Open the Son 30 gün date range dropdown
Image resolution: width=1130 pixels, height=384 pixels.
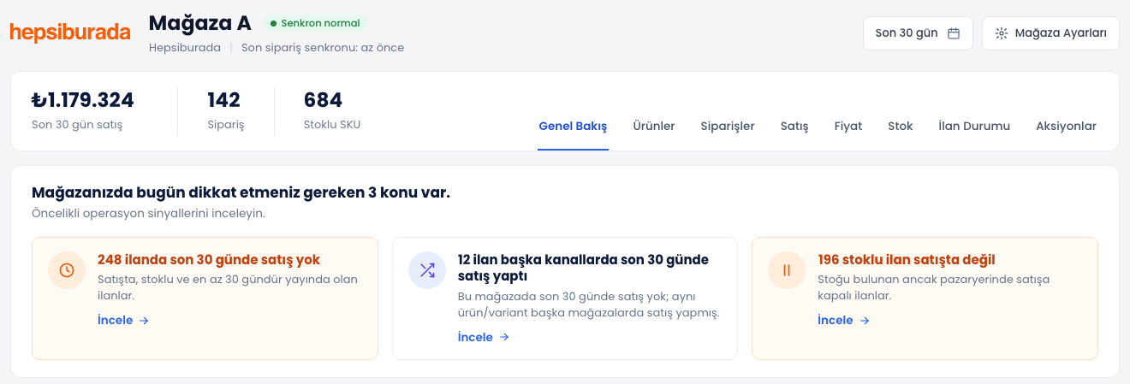[x=918, y=33]
